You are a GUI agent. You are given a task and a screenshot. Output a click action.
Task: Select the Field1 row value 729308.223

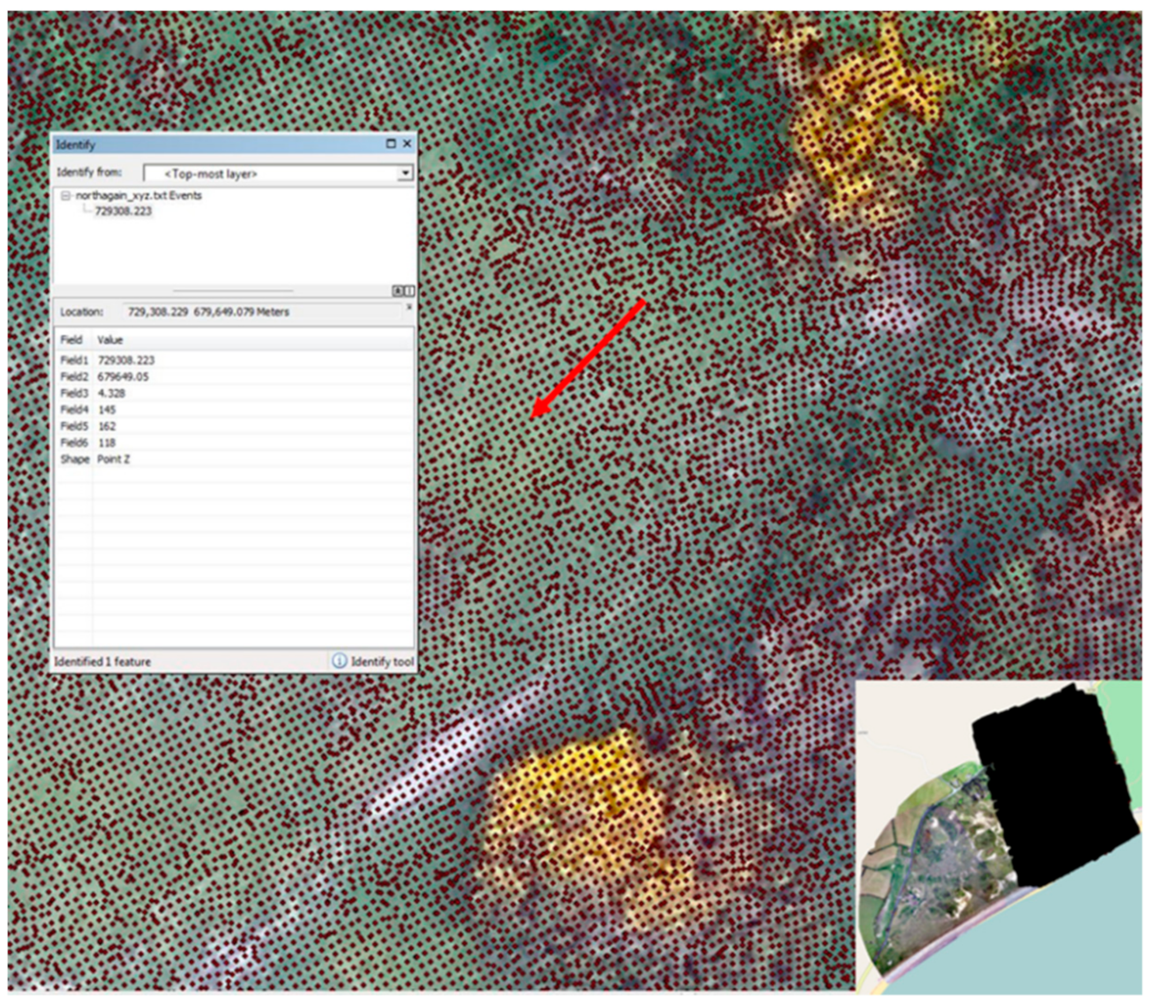tap(126, 360)
